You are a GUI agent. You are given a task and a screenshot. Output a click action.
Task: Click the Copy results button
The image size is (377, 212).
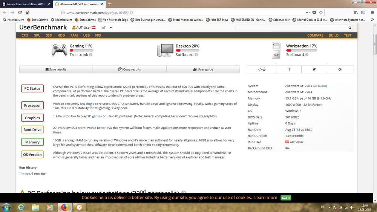[x=129, y=69]
